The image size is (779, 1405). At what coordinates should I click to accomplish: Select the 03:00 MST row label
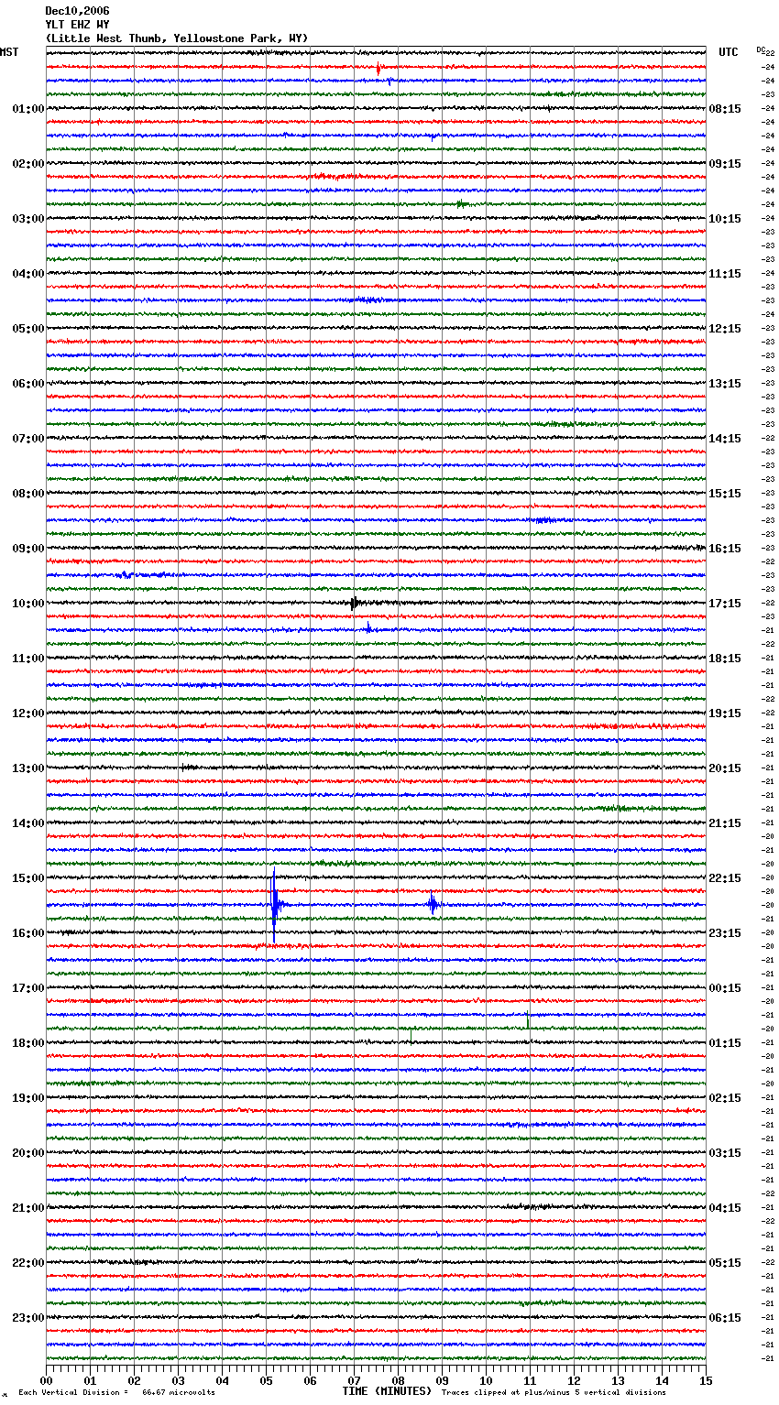28,219
